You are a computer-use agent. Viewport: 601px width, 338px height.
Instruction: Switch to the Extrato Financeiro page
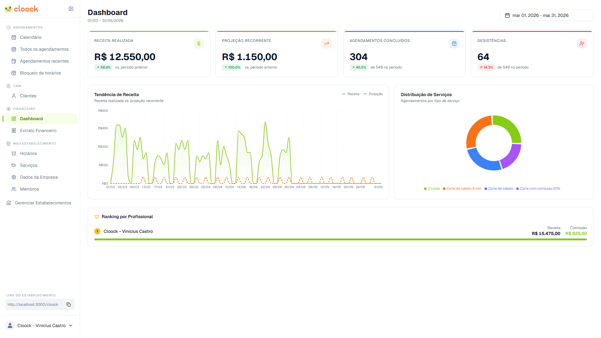[x=38, y=131]
